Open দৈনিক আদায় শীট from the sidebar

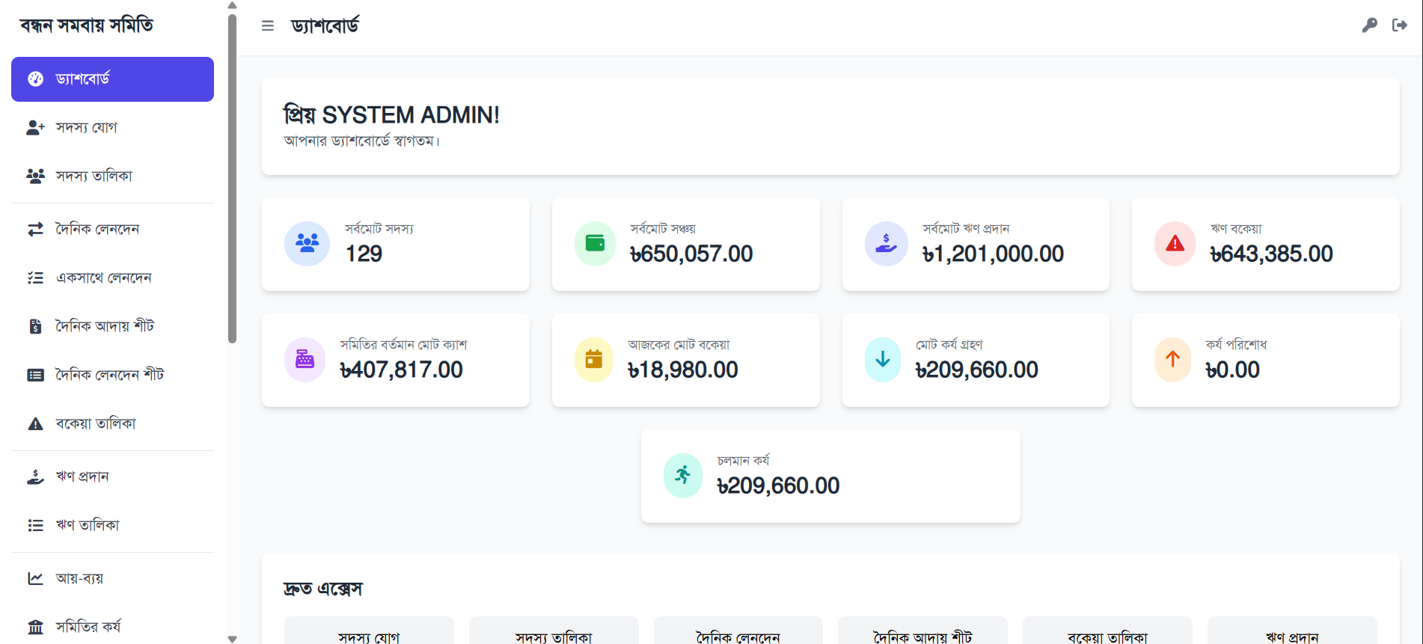[105, 327]
